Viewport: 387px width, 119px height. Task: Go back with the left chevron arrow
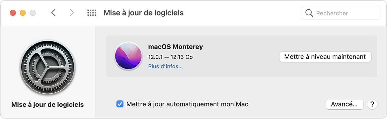tap(54, 13)
